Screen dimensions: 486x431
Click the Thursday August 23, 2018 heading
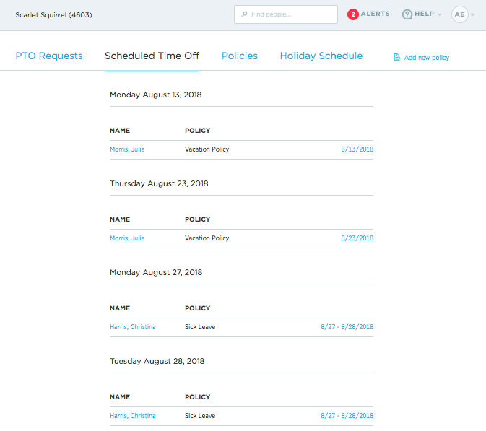pos(159,183)
